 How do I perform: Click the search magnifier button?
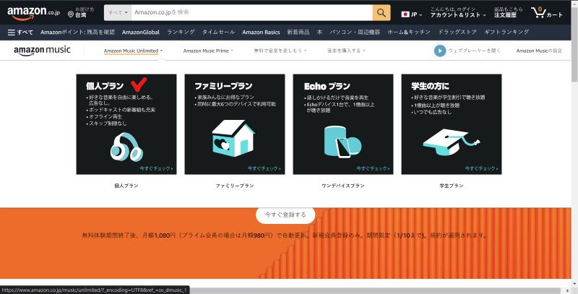tap(381, 13)
